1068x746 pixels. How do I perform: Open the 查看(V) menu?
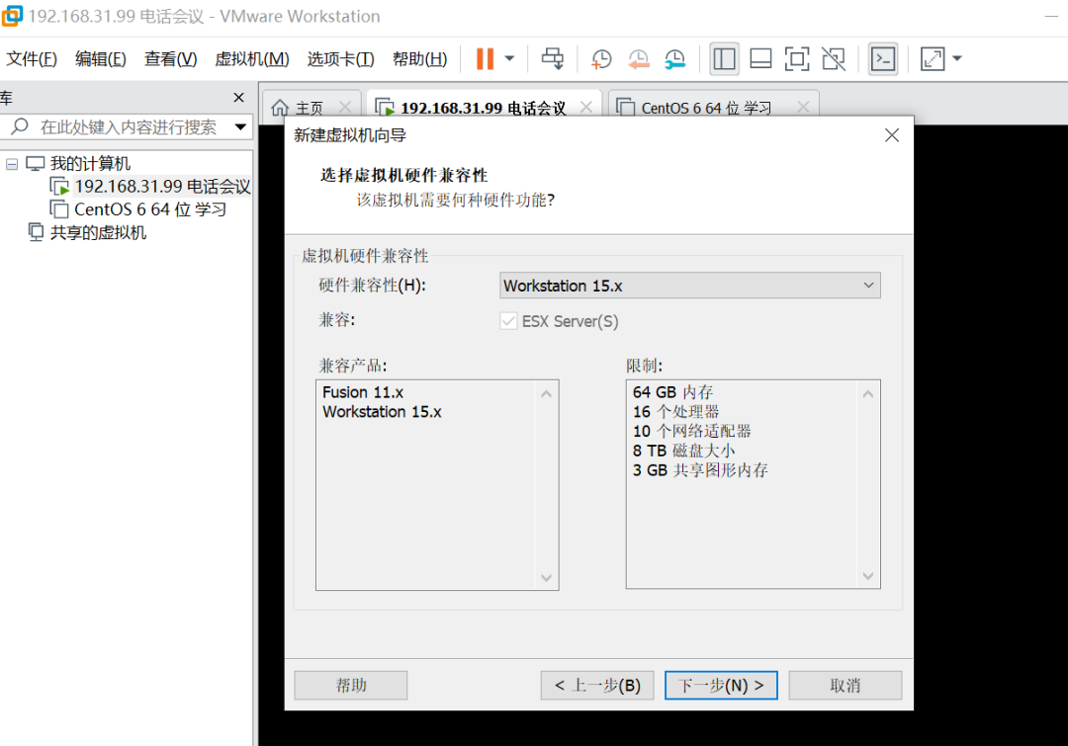pos(170,59)
